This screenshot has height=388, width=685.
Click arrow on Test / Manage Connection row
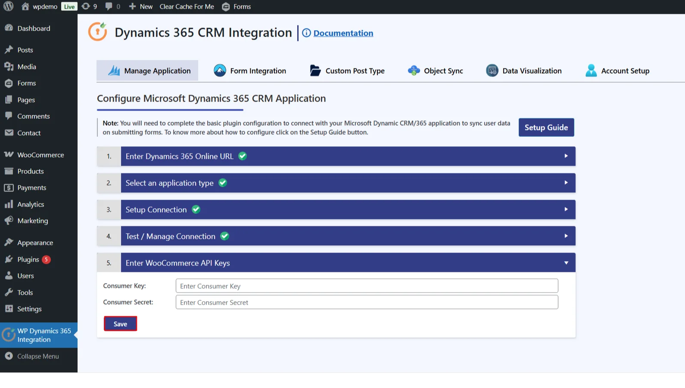click(x=566, y=236)
